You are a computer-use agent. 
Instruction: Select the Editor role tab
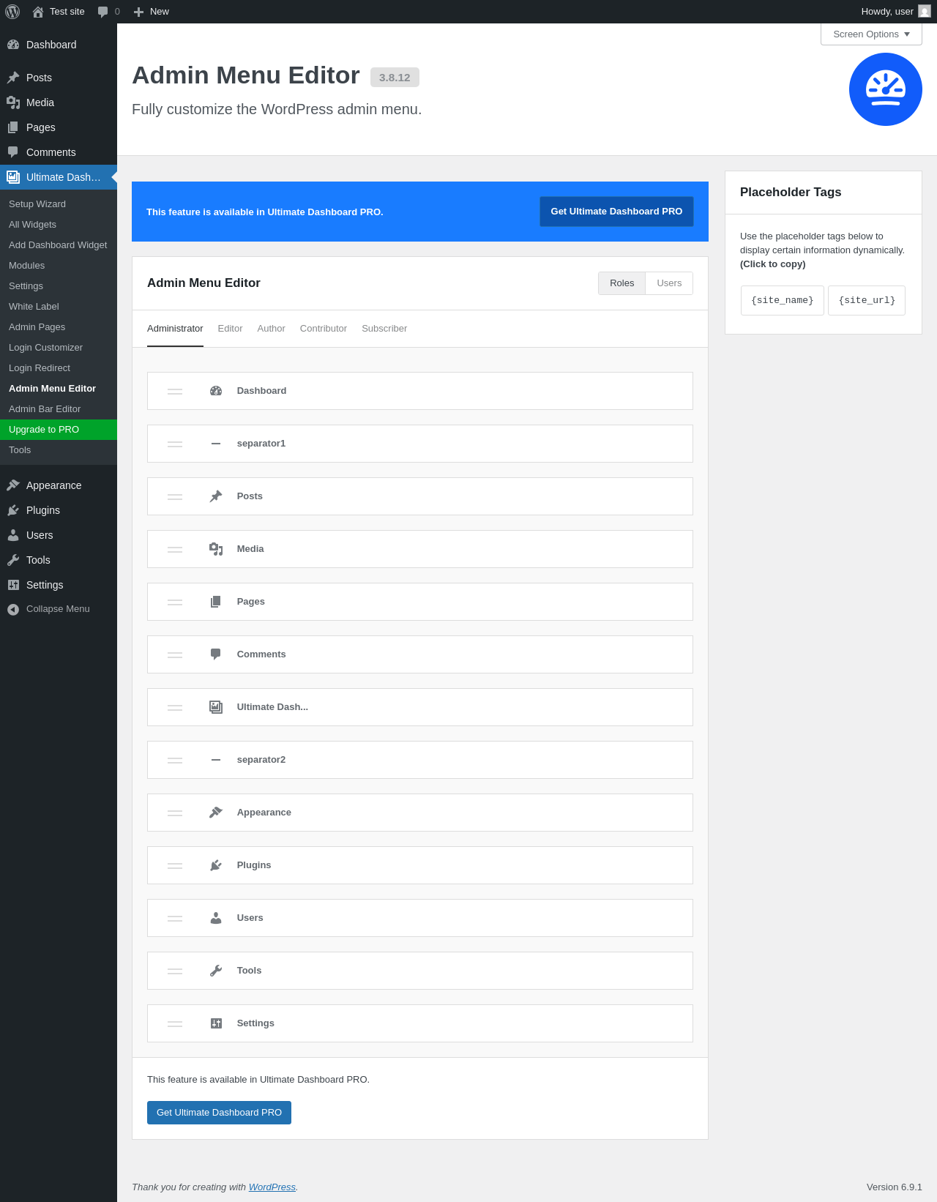pos(230,329)
